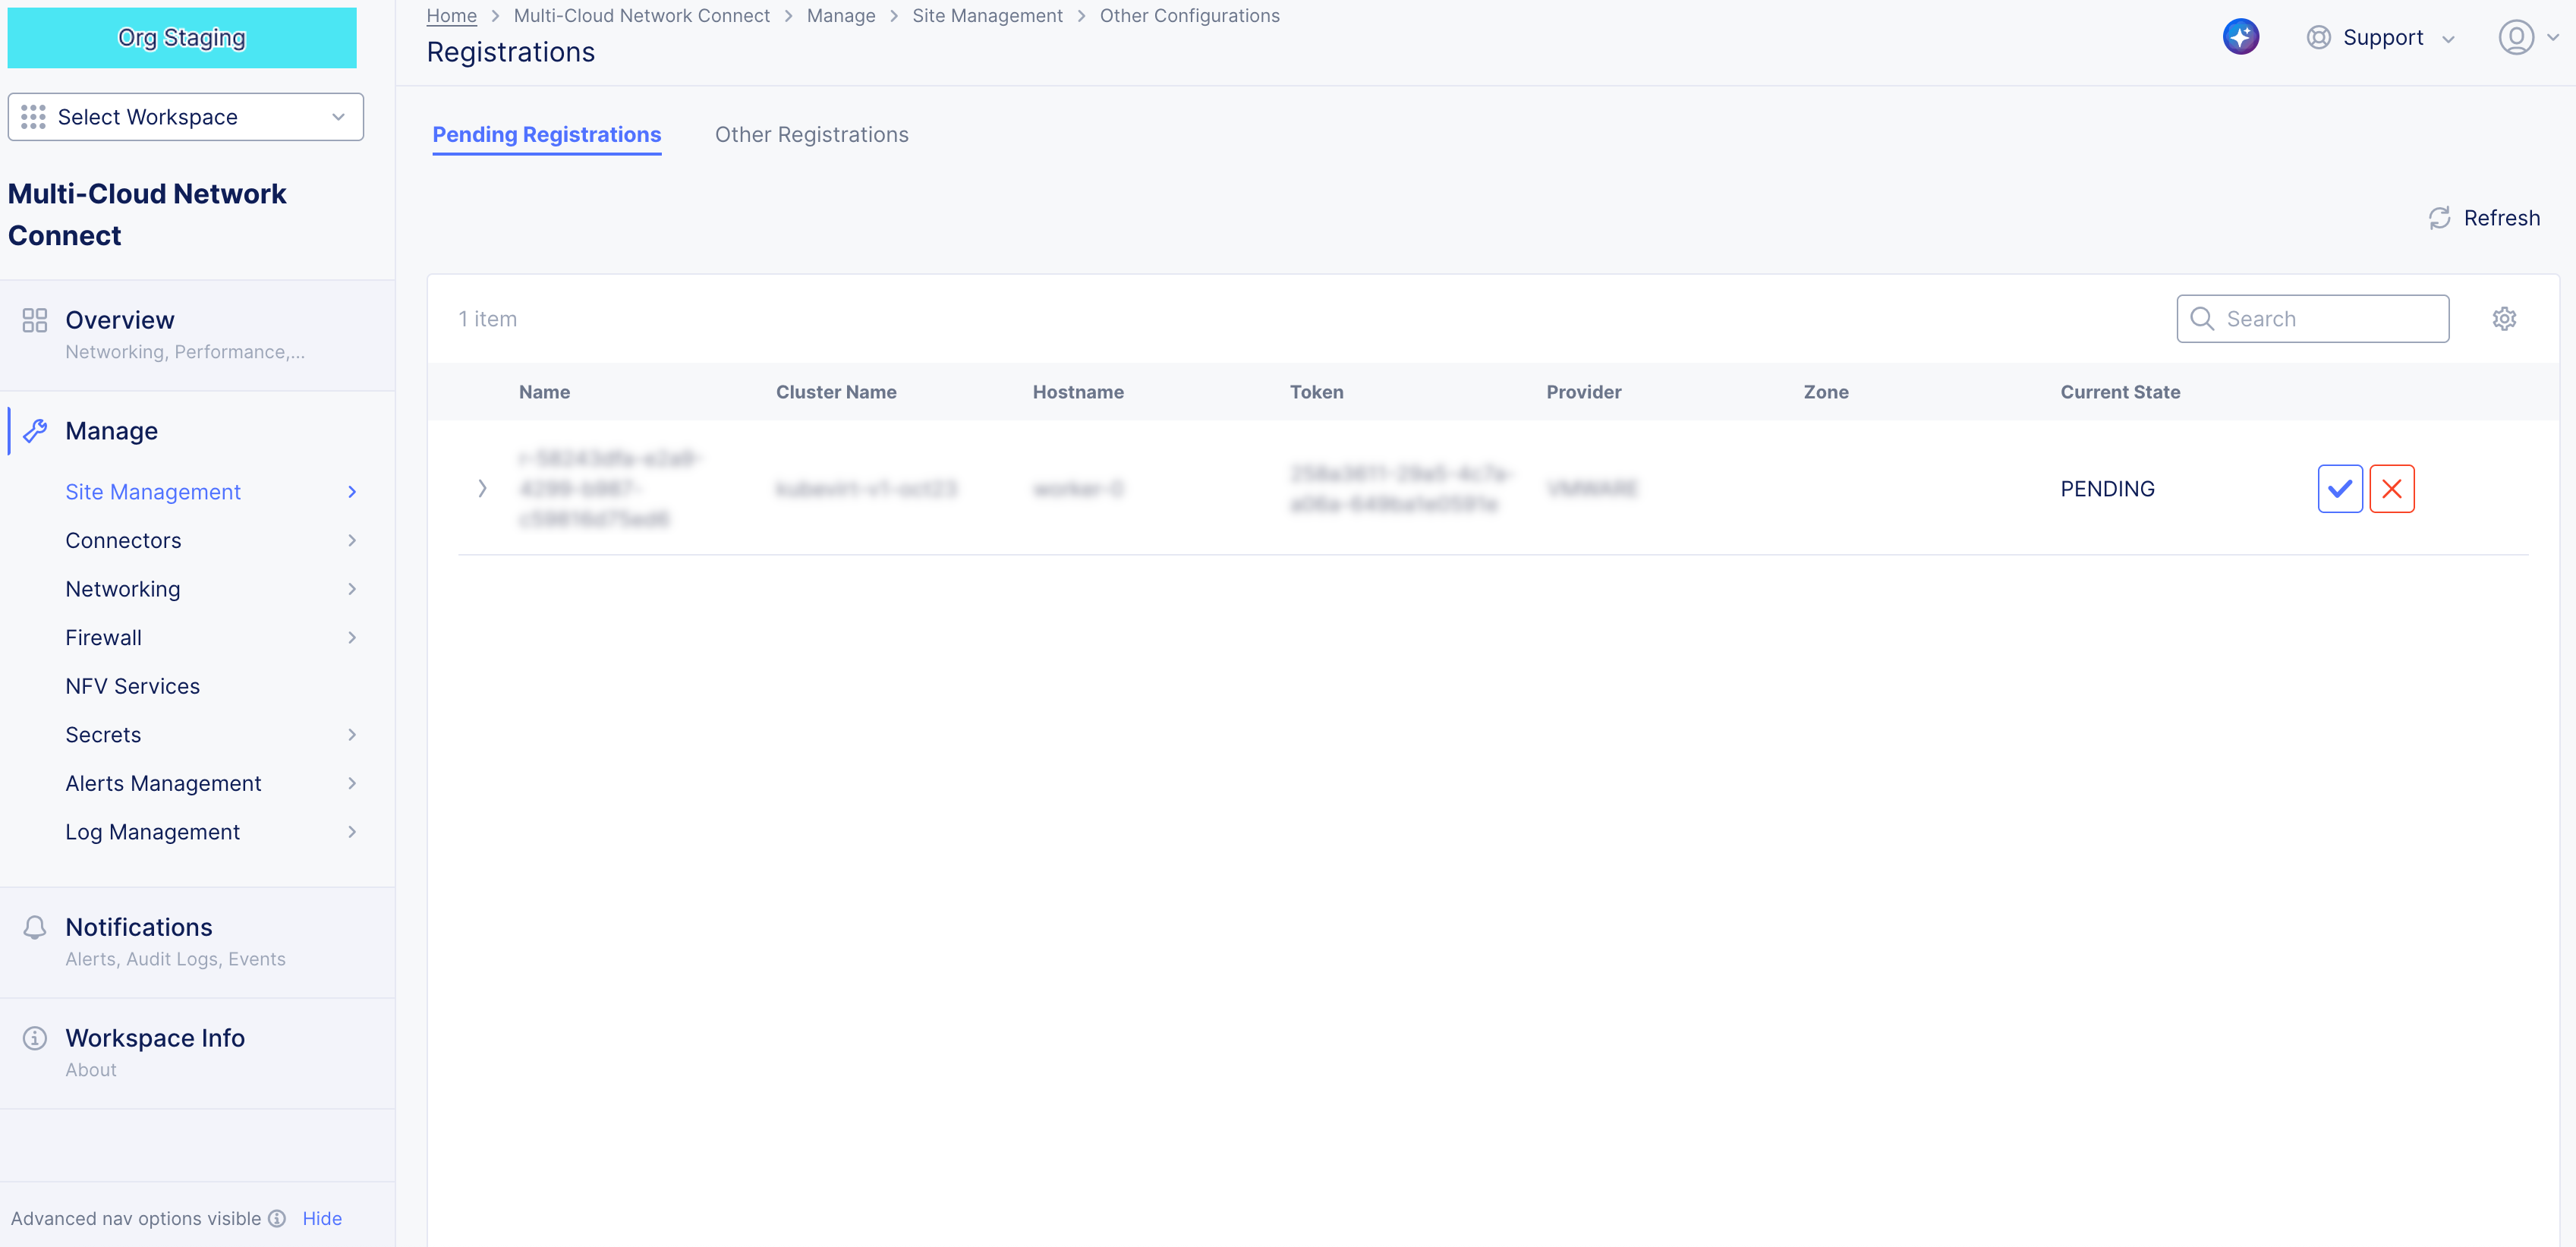Select the Pending Registrations tab
The width and height of the screenshot is (2576, 1247).
546,134
